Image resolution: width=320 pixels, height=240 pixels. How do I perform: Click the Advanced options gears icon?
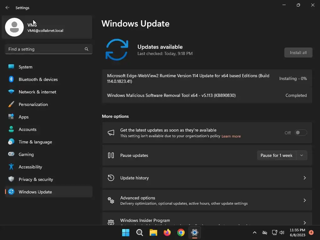[x=111, y=200]
